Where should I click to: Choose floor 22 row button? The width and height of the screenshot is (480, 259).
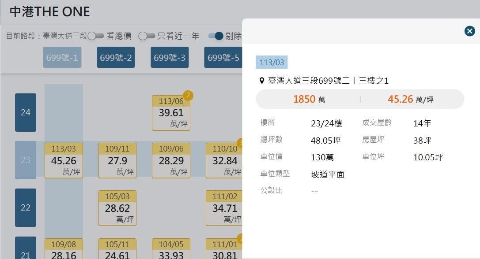[26, 207]
